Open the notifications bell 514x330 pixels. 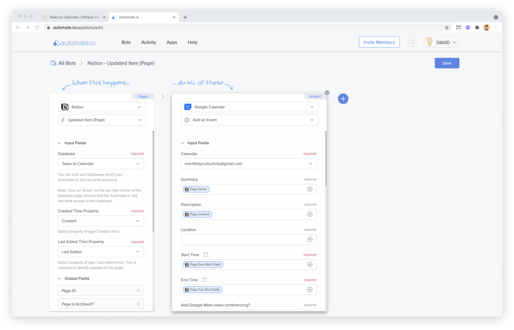413,42
